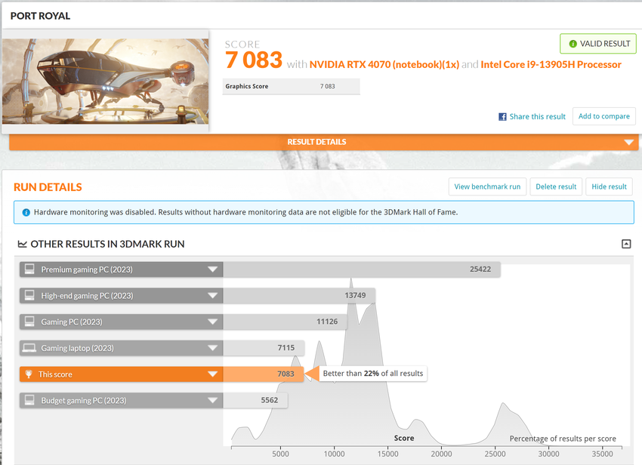Click the Premium gaming PC desktop icon
The width and height of the screenshot is (642, 465).
tap(29, 269)
